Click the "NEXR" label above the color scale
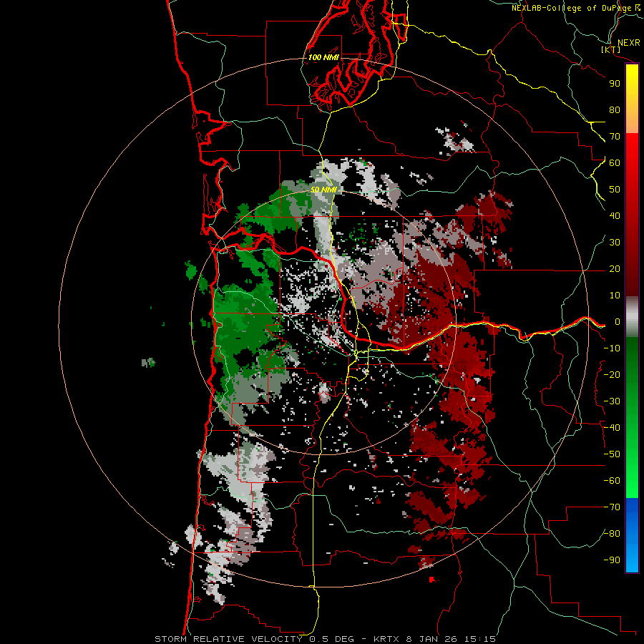Image resolution: width=644 pixels, height=644 pixels. click(628, 43)
